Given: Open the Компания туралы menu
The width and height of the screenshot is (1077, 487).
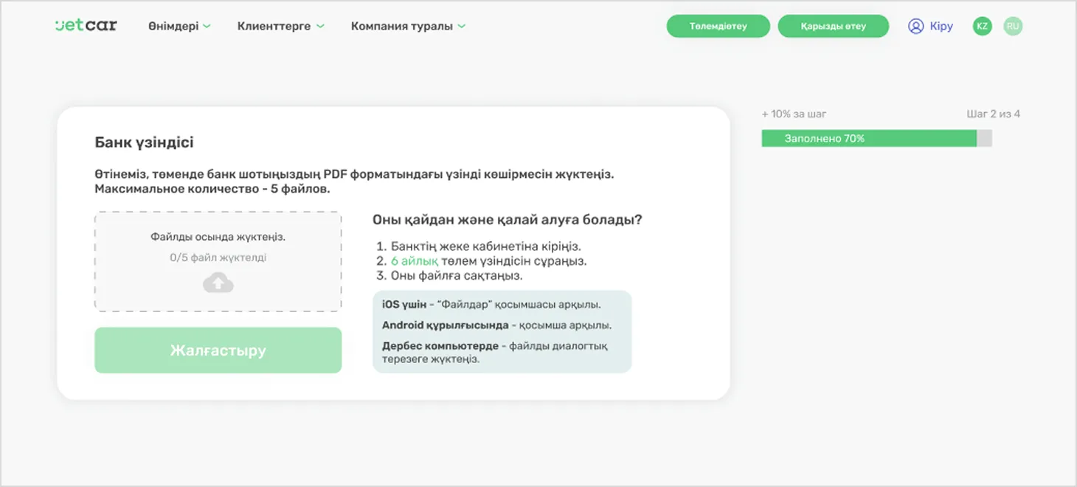Looking at the screenshot, I should coord(401,25).
